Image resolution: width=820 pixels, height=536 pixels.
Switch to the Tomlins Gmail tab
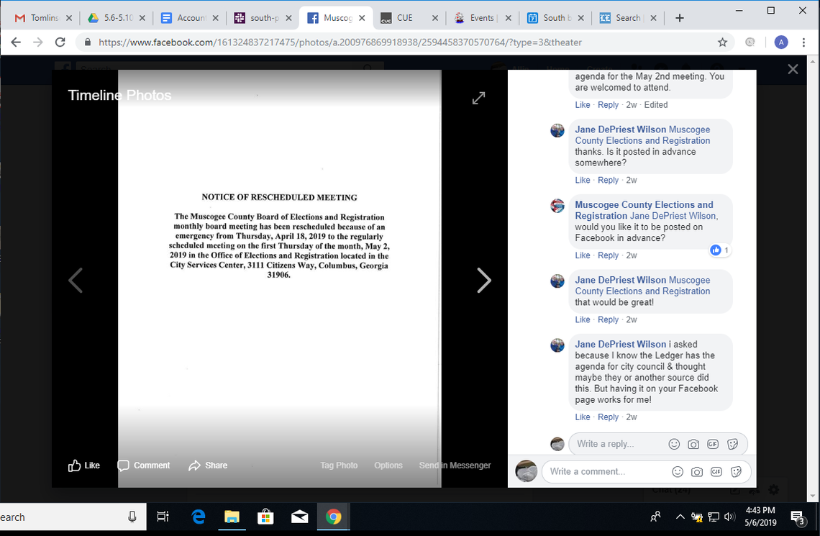click(x=42, y=17)
